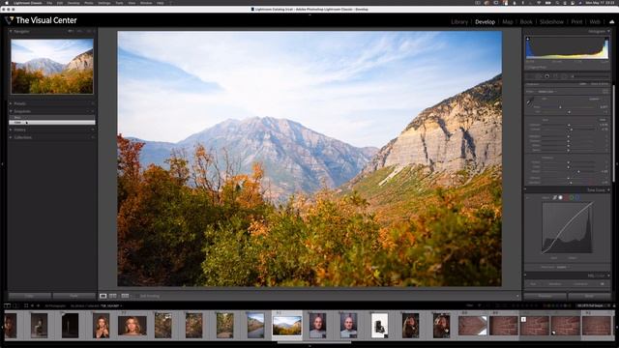Image resolution: width=619 pixels, height=348 pixels.
Task: Click the Collections panel plus icon
Action: click(93, 137)
